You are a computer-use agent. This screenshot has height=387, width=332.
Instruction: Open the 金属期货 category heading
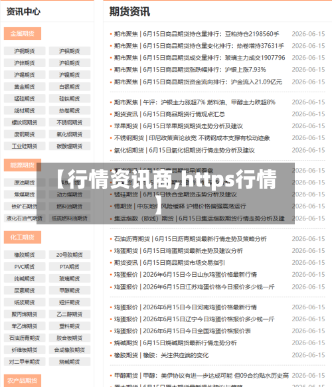(x=23, y=34)
